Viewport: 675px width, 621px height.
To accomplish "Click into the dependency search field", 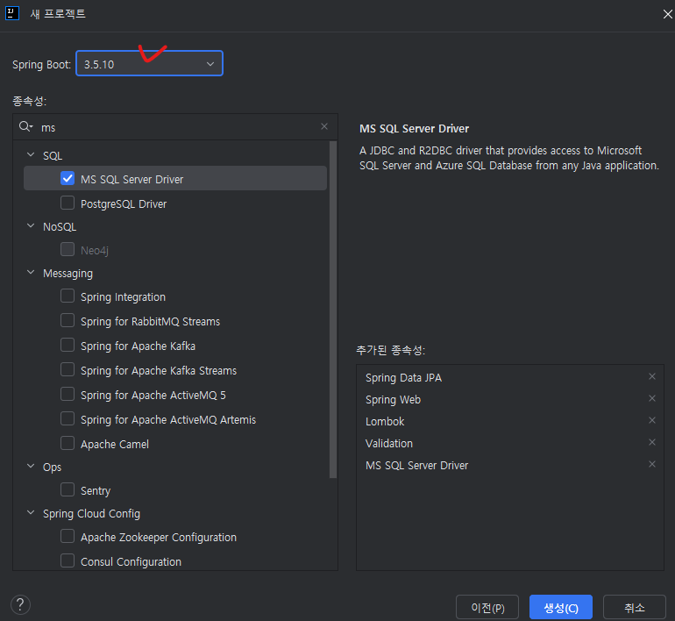I will tap(175, 127).
